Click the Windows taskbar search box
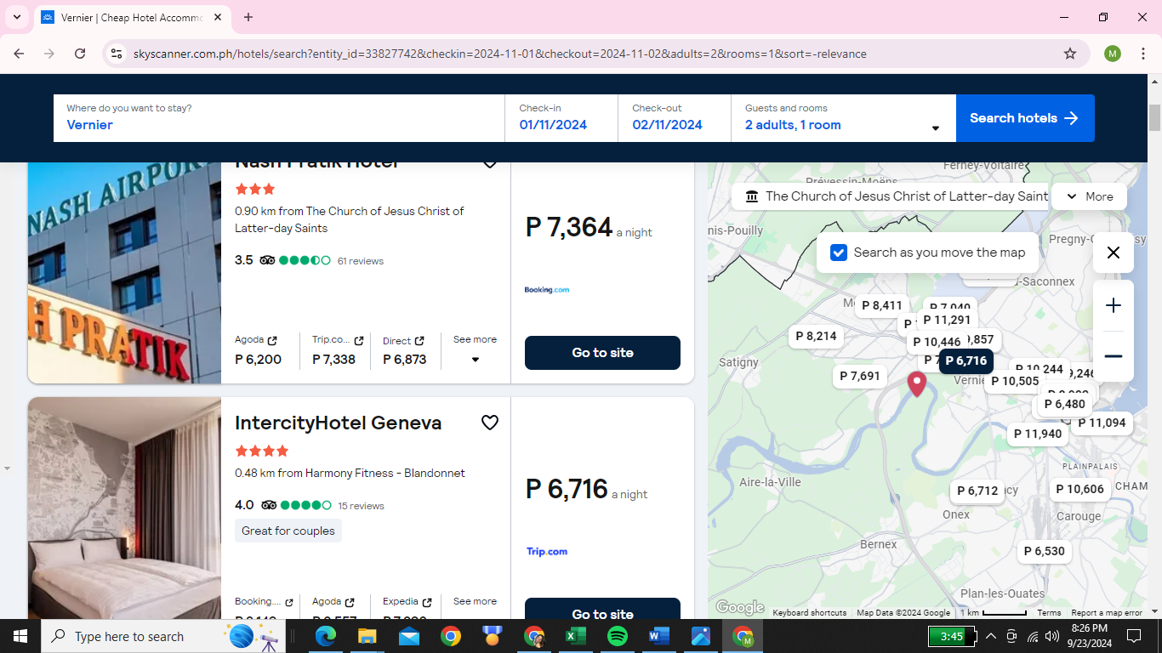Screen dimensions: 1162x653 tap(164, 636)
